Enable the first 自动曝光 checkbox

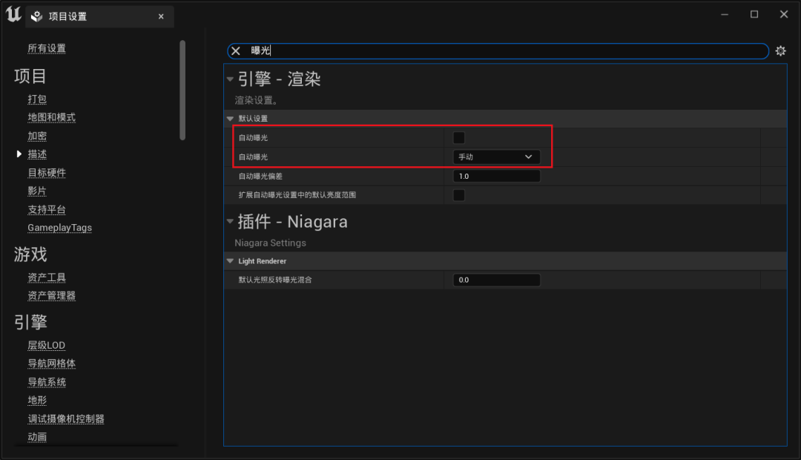pyautogui.click(x=458, y=137)
